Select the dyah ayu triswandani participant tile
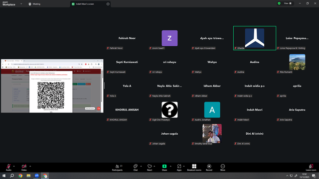 [212, 38]
